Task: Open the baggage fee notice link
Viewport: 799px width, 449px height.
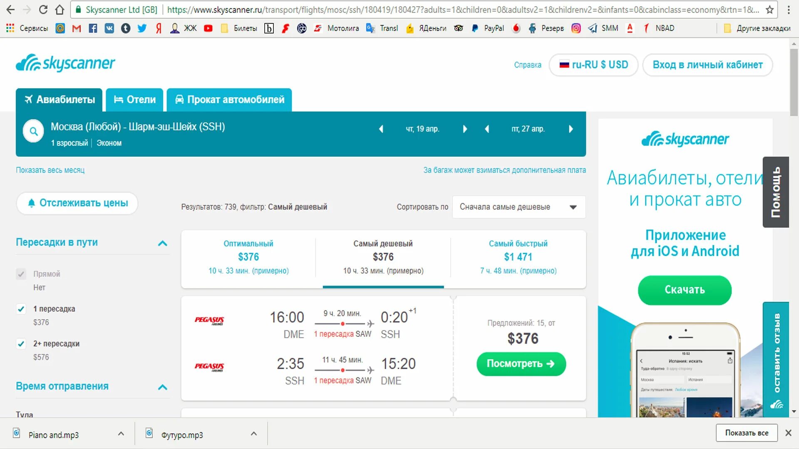Action: tap(504, 170)
